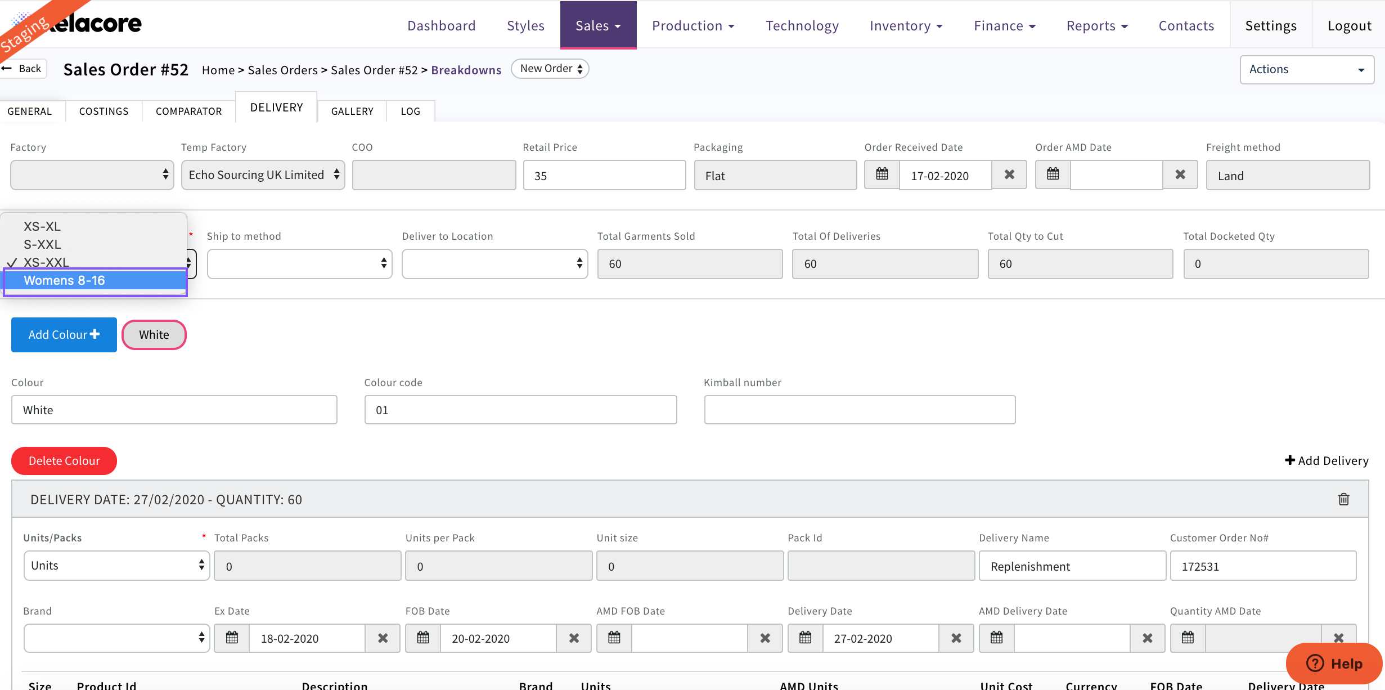Screen dimensions: 1385x690
Task: Open the Ship to method dropdown
Action: click(299, 263)
